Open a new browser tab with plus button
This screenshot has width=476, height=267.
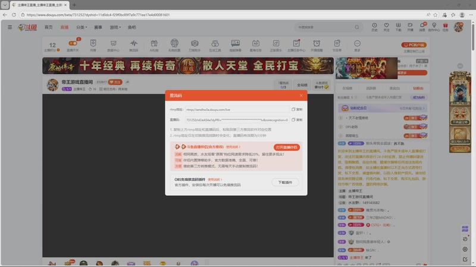point(74,5)
